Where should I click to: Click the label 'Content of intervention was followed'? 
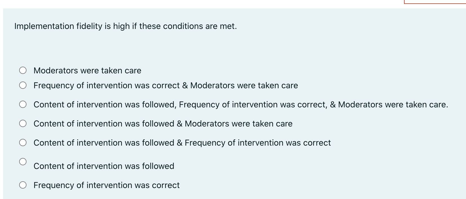(104, 166)
